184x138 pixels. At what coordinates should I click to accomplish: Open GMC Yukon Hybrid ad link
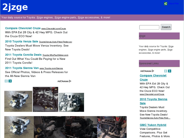pyautogui.click(x=153, y=125)
